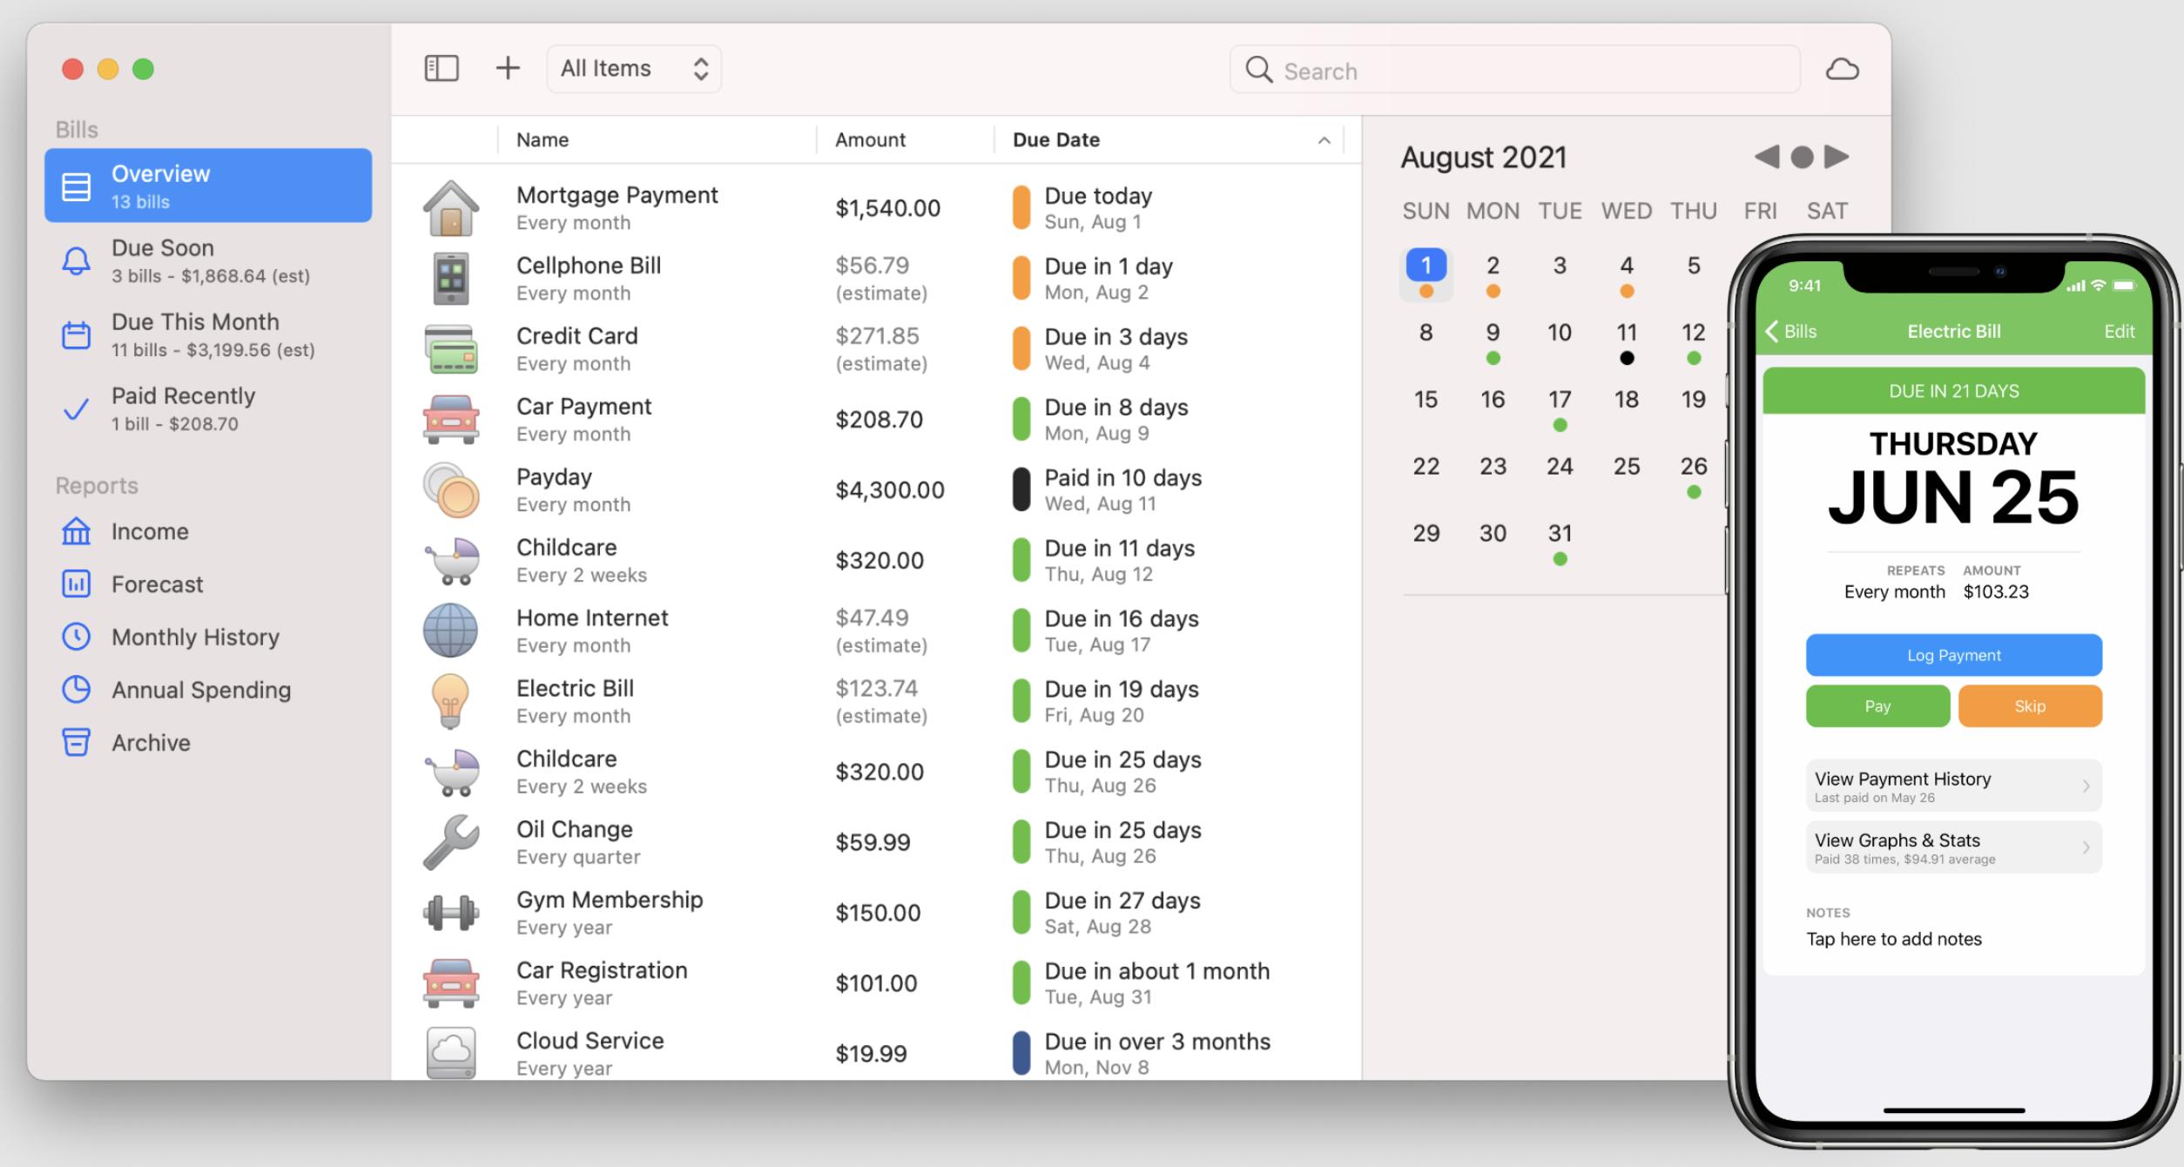2184x1167 pixels.
Task: Click the Mortgage Payment house icon
Action: 450,208
